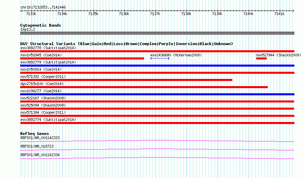
Task: Select nsv525094 (Shaikh2009) label
Action: click(x=43, y=105)
